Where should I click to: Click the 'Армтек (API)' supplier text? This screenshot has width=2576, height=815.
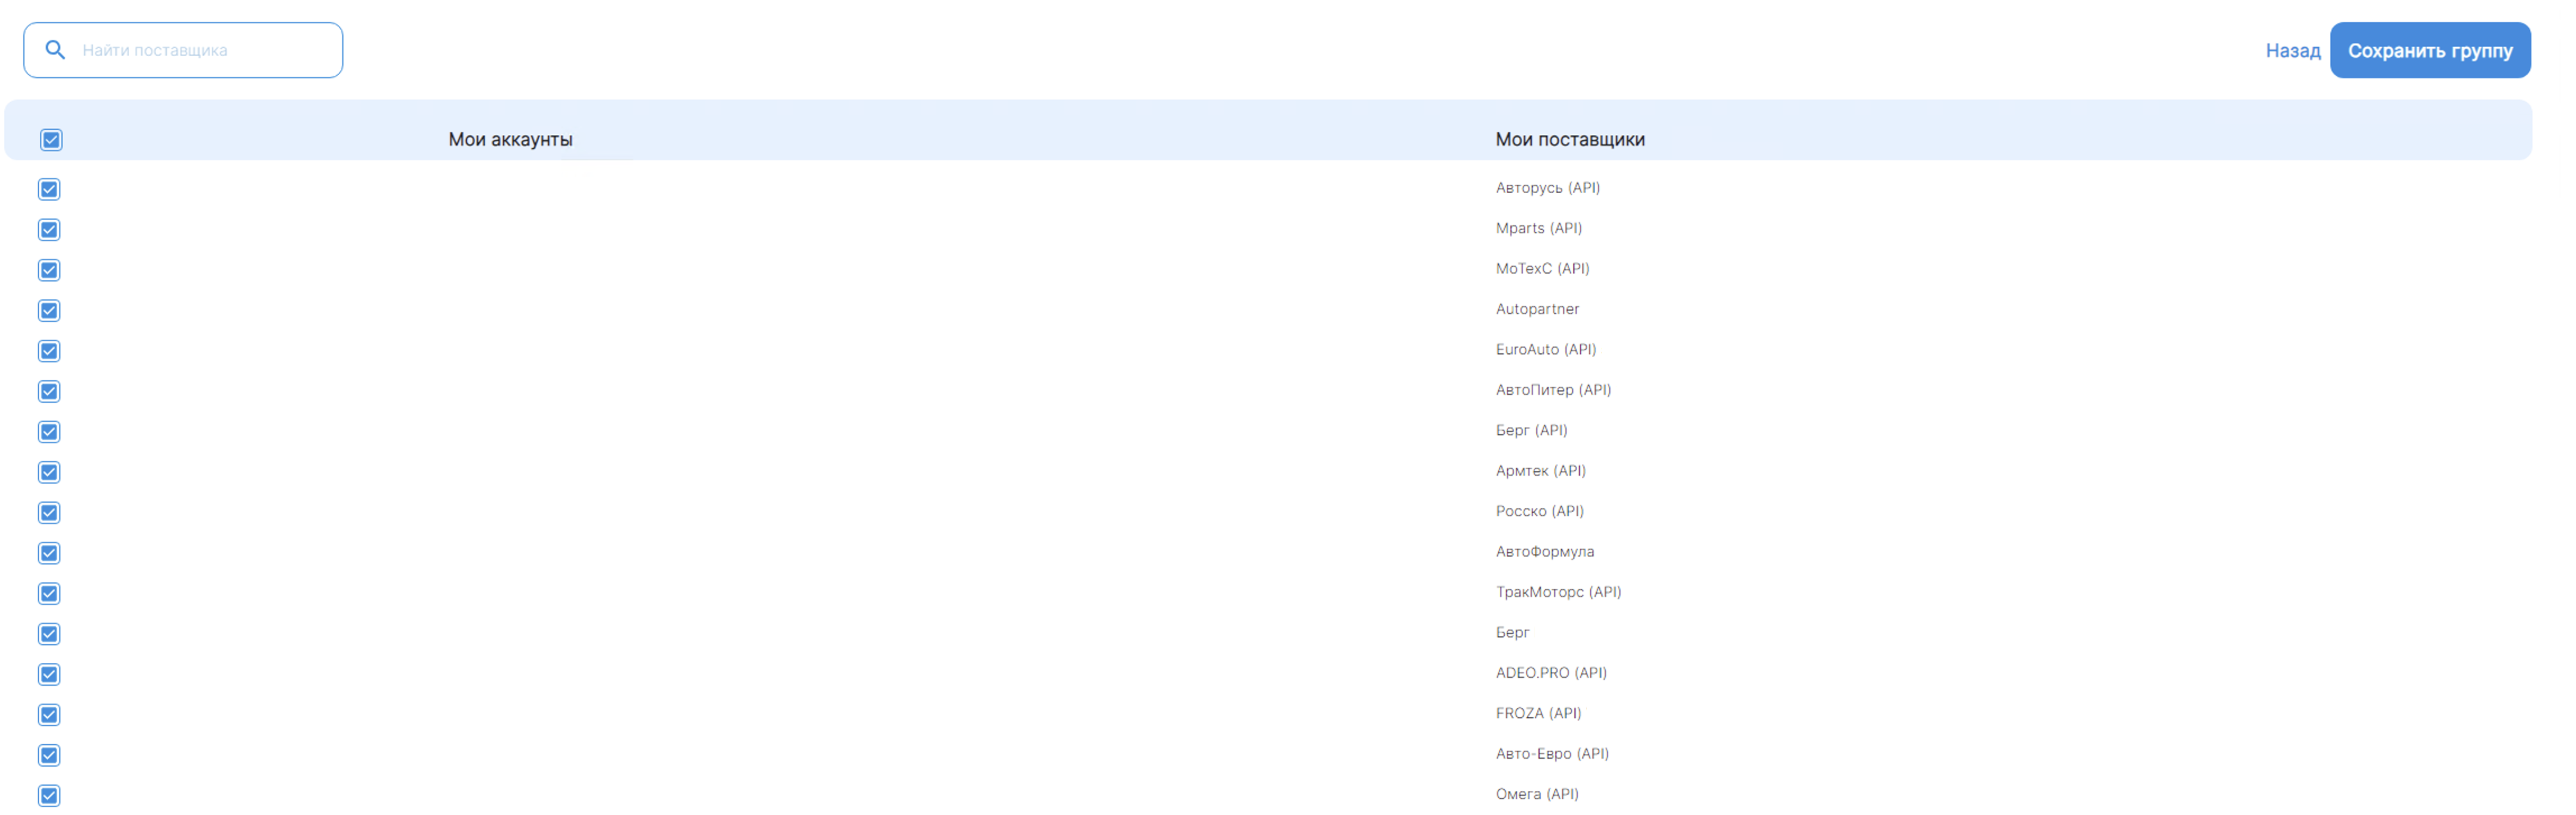tap(1540, 470)
